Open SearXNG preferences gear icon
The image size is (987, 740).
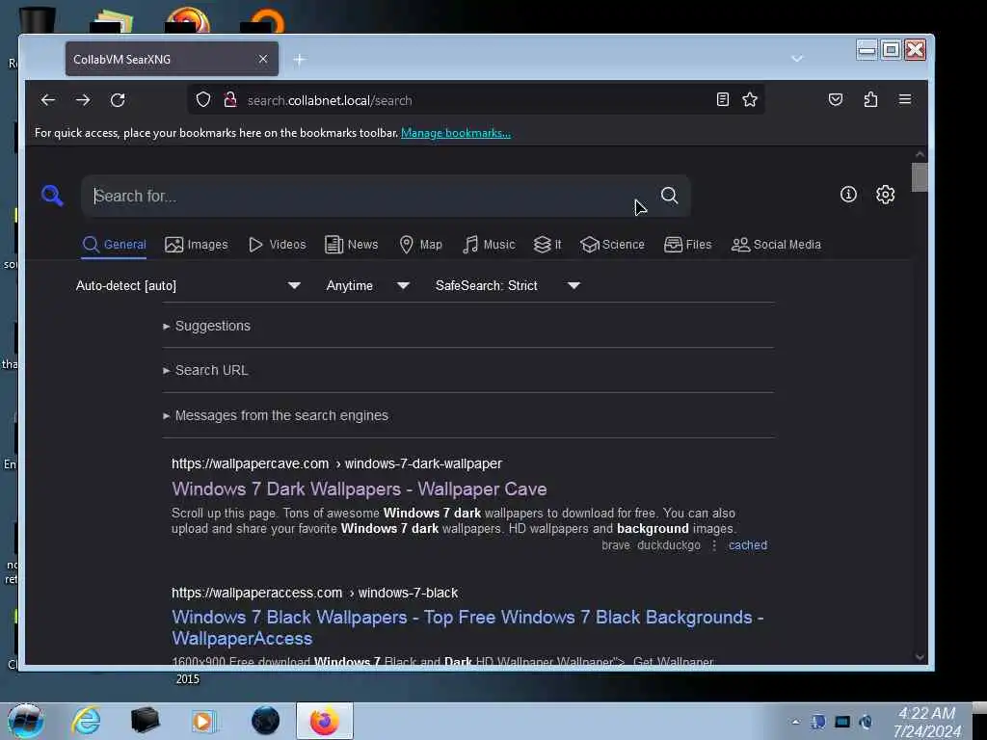[x=886, y=195]
